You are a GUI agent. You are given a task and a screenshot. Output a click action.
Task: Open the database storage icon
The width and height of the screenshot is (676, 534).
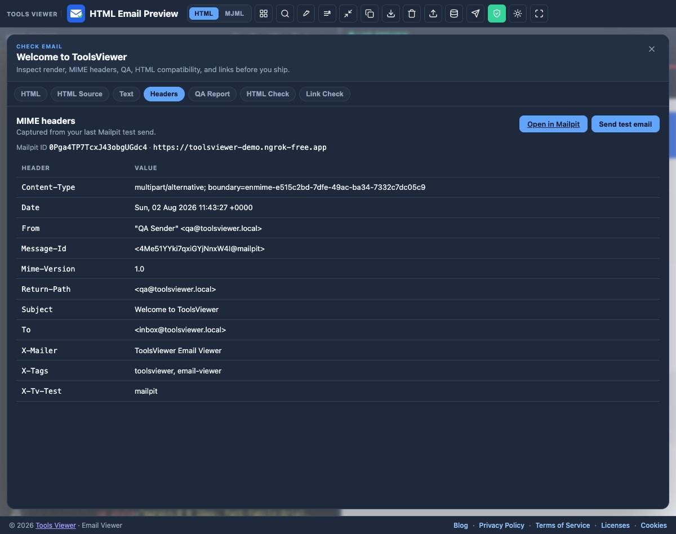[454, 14]
